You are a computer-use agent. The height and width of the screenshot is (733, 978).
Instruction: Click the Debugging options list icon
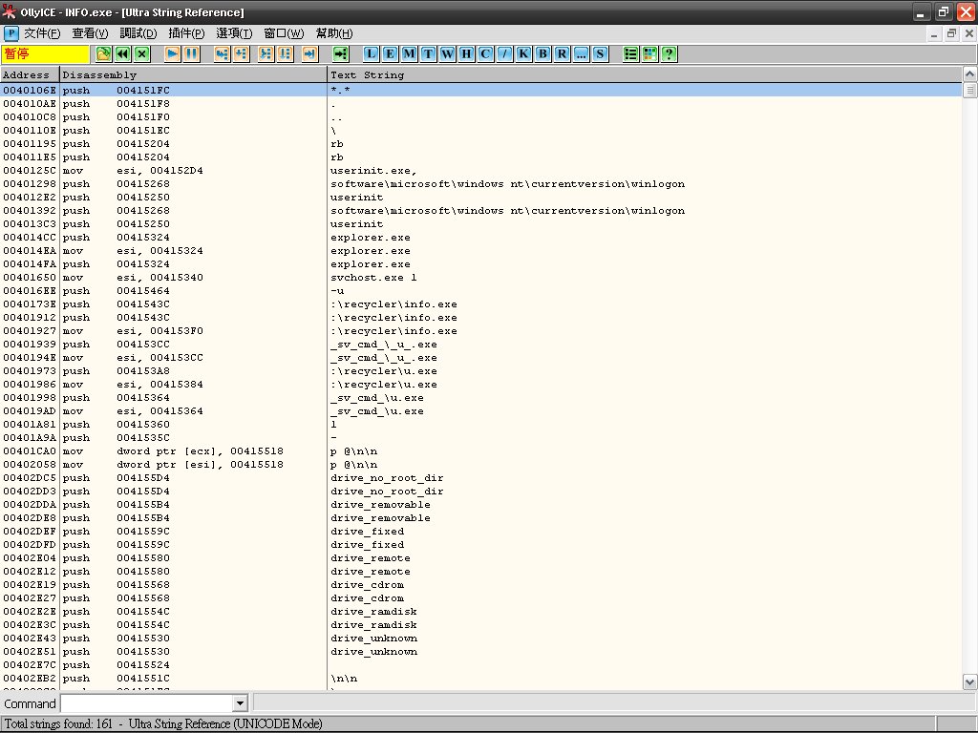click(630, 54)
